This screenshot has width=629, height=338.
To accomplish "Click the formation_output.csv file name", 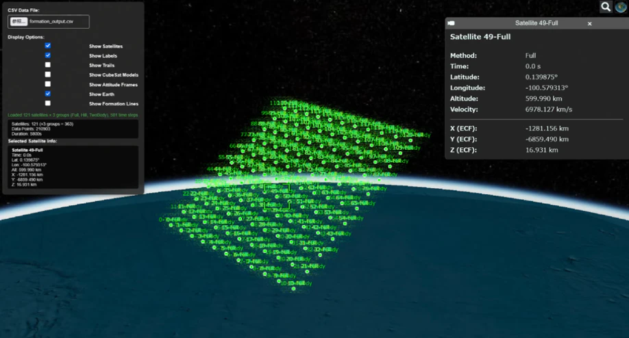I will click(x=51, y=22).
